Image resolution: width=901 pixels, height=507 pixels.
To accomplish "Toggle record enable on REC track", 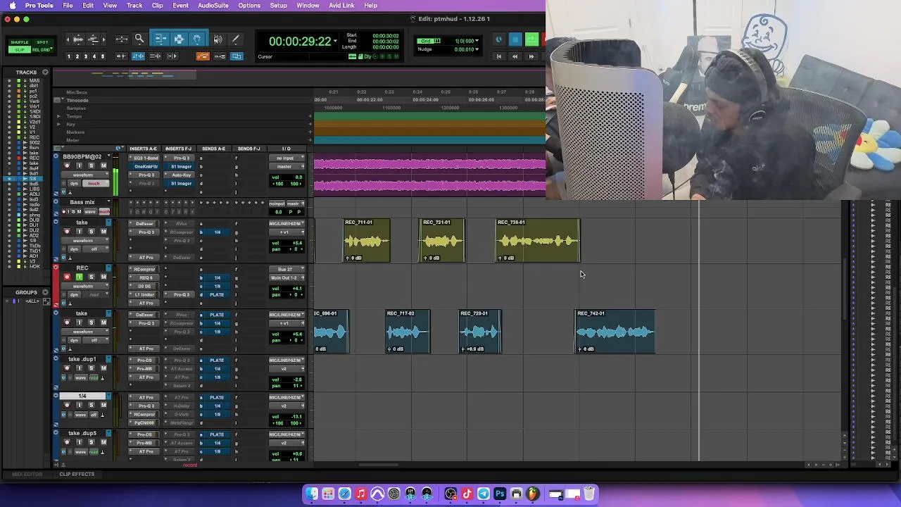I will 67,277.
